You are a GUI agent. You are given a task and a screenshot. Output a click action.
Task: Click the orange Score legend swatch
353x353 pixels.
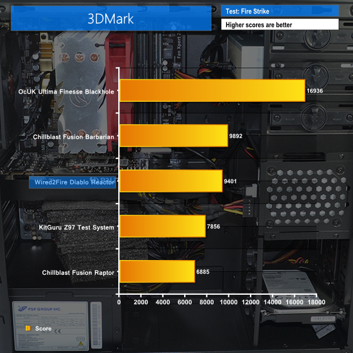(28, 328)
